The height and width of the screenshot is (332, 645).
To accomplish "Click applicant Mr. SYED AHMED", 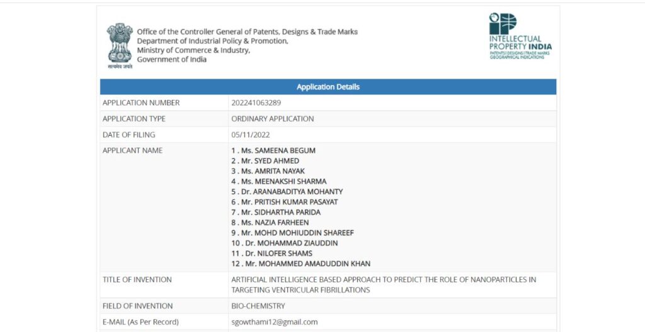I will pos(265,161).
